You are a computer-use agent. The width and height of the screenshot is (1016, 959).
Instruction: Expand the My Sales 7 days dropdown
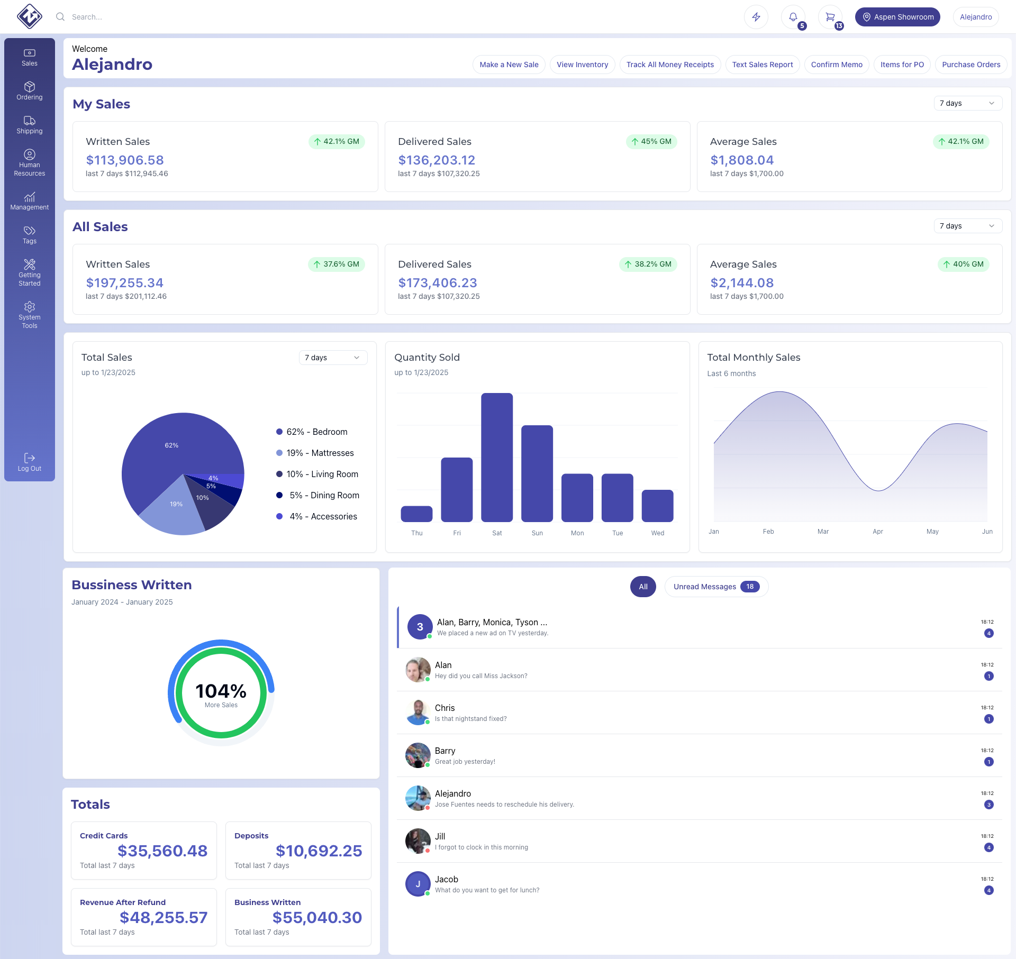coord(968,103)
